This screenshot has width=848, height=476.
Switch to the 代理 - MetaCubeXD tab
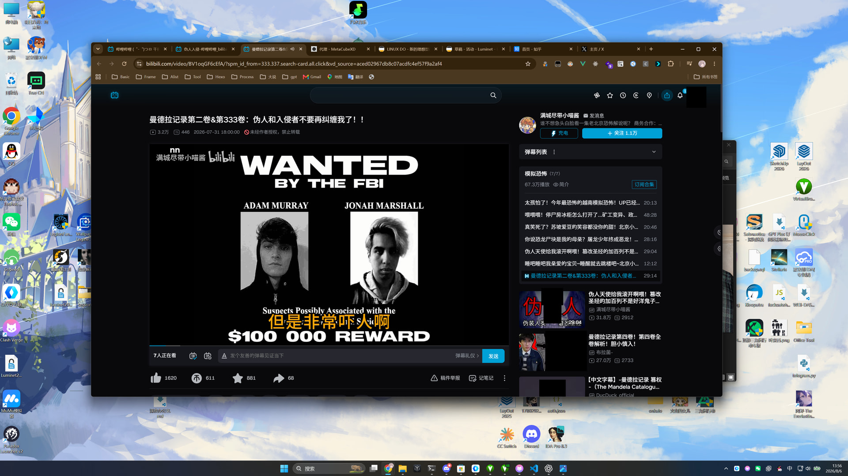pyautogui.click(x=340, y=49)
